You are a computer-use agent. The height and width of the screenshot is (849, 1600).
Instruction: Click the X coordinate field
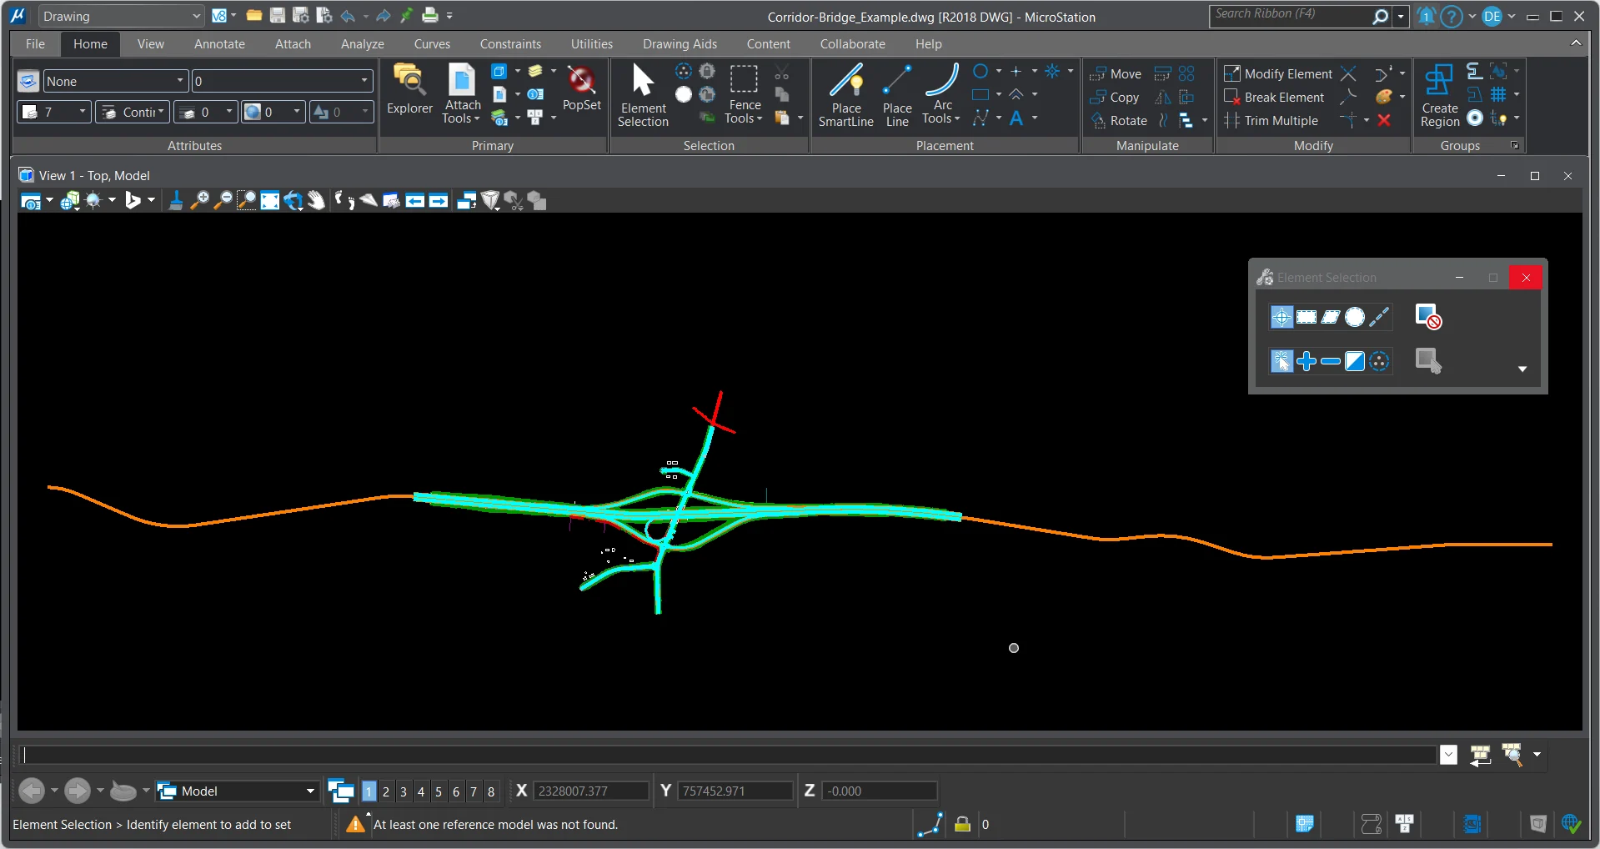590,791
